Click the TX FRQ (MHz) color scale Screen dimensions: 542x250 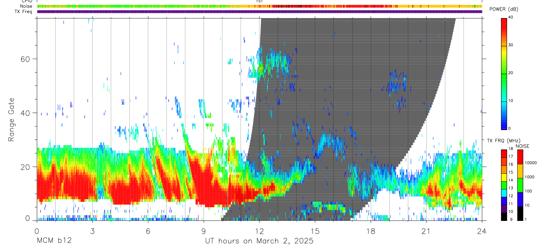pos(504,184)
